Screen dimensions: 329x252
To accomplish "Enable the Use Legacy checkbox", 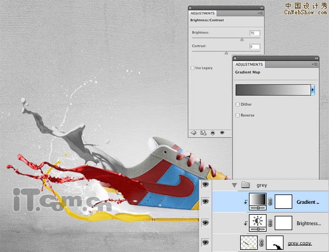I will (192, 68).
